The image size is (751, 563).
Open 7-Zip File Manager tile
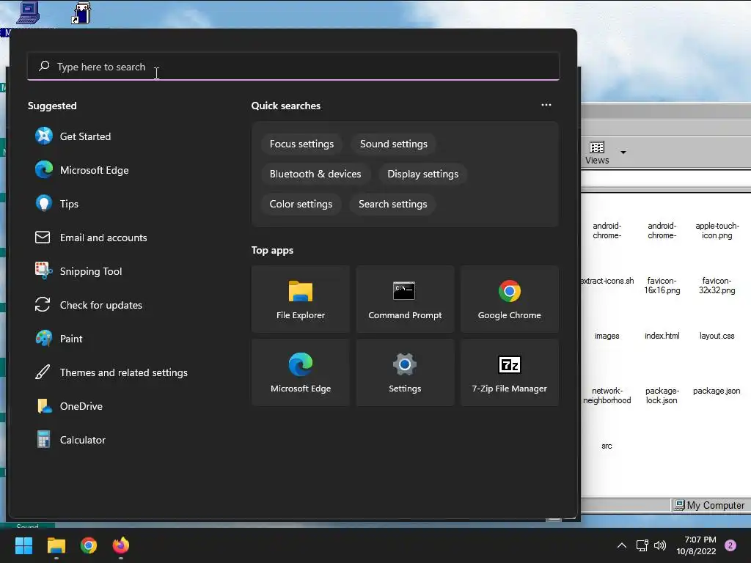[509, 372]
